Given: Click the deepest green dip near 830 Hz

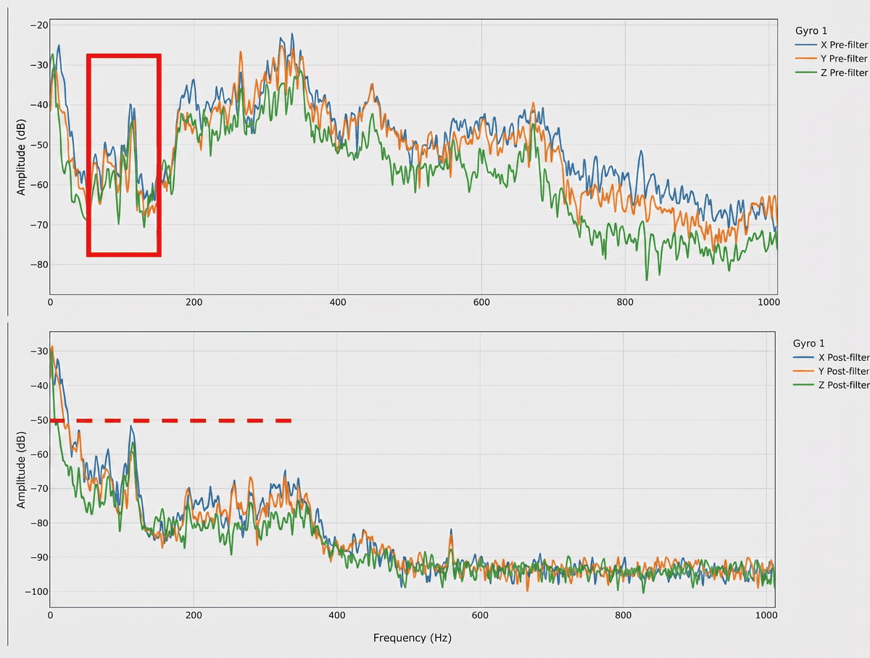Looking at the screenshot, I should pos(647,279).
